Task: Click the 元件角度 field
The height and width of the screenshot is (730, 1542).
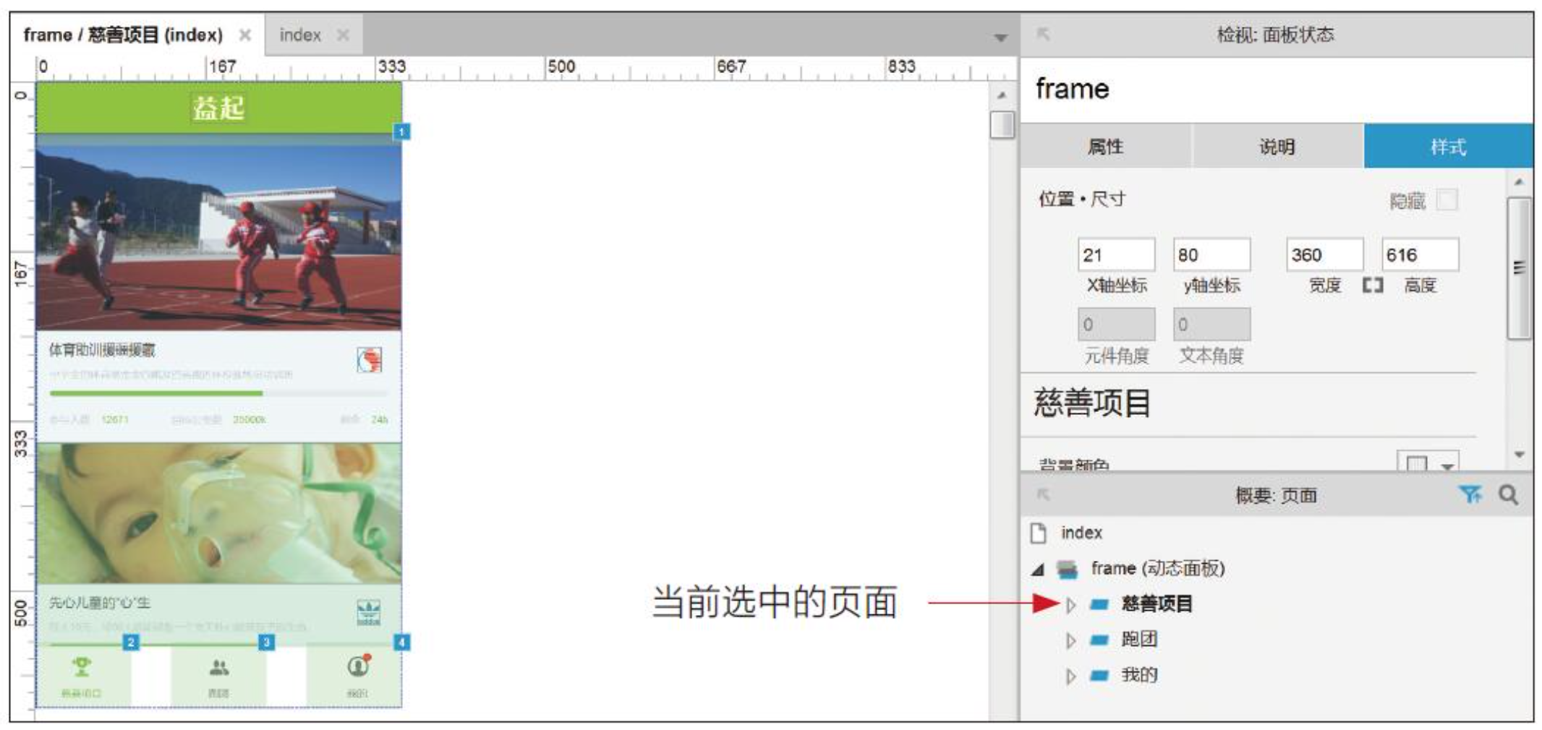Action: (1116, 325)
